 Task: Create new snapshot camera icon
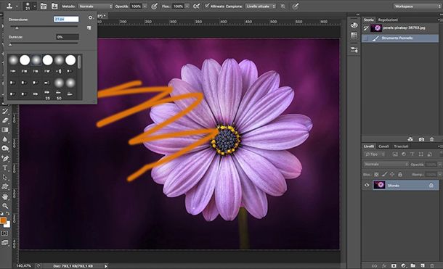click(x=421, y=139)
